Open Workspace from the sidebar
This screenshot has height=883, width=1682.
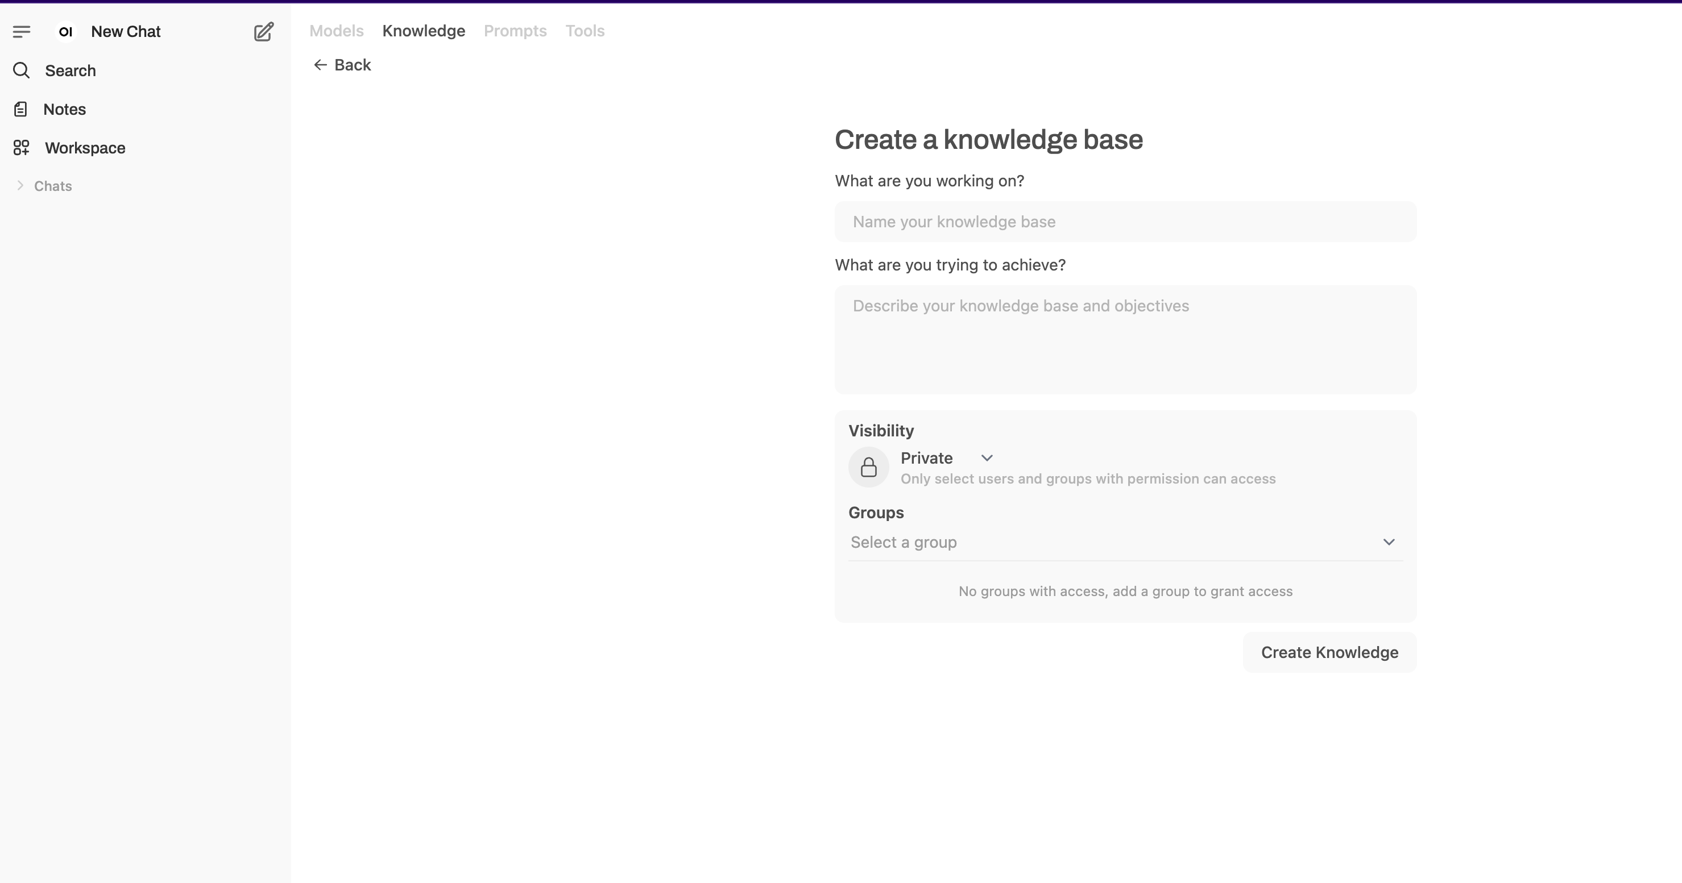coord(85,148)
